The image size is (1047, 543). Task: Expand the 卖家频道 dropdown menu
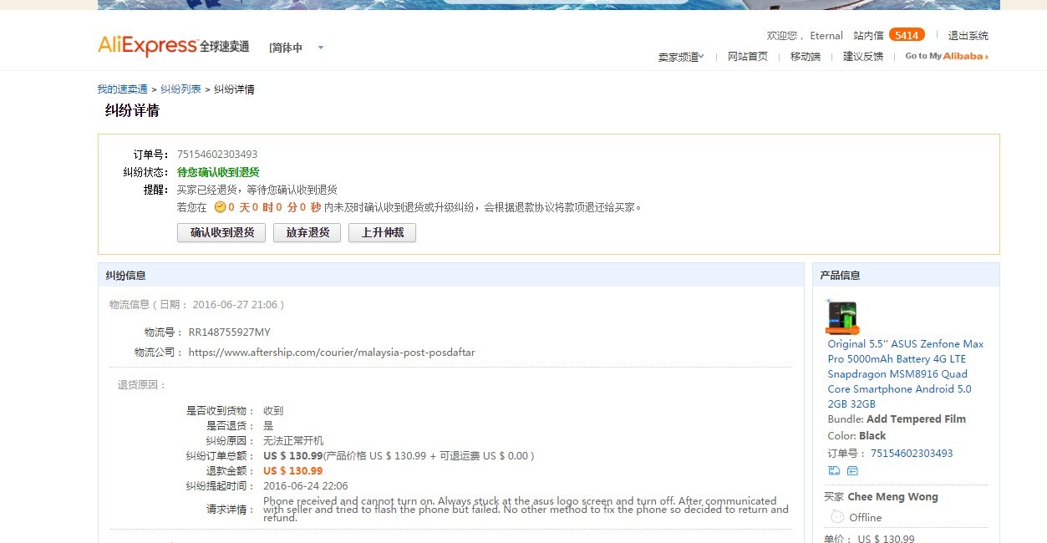679,56
